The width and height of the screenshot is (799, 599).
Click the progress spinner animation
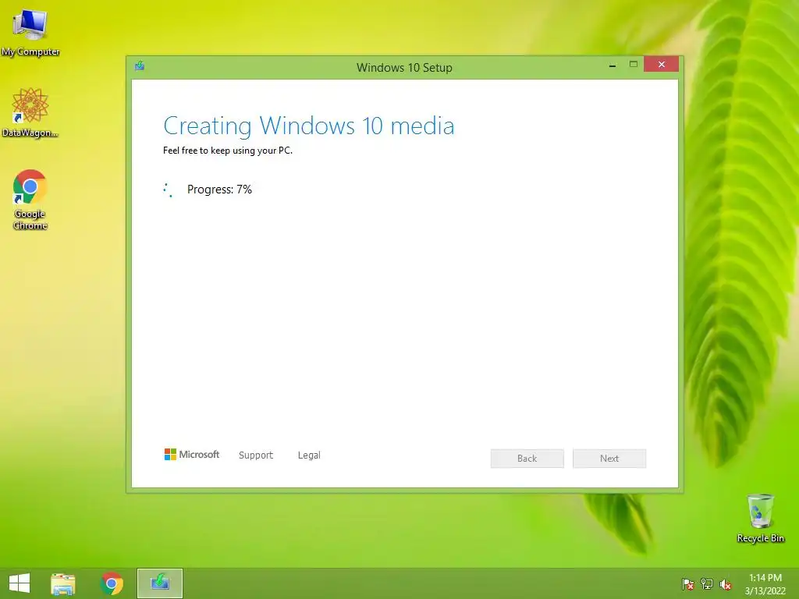(169, 190)
